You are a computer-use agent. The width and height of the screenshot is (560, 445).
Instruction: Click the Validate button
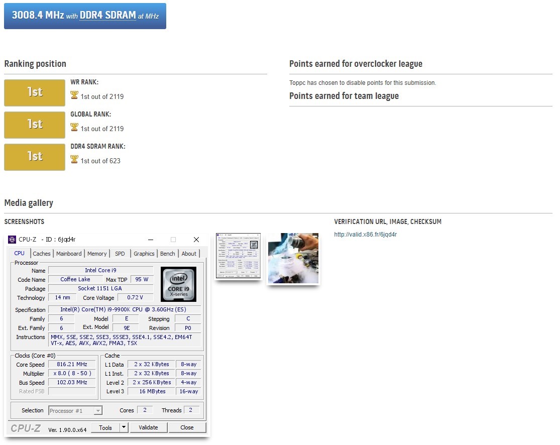click(148, 427)
